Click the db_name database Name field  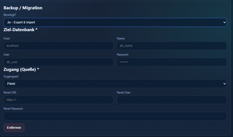(172, 46)
